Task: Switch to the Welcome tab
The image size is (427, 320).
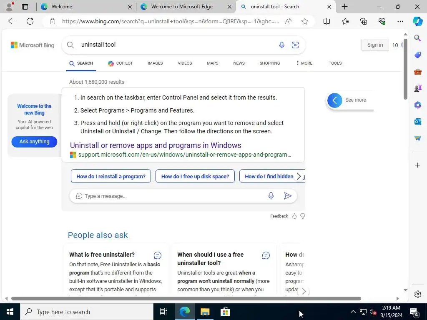Action: [x=87, y=7]
